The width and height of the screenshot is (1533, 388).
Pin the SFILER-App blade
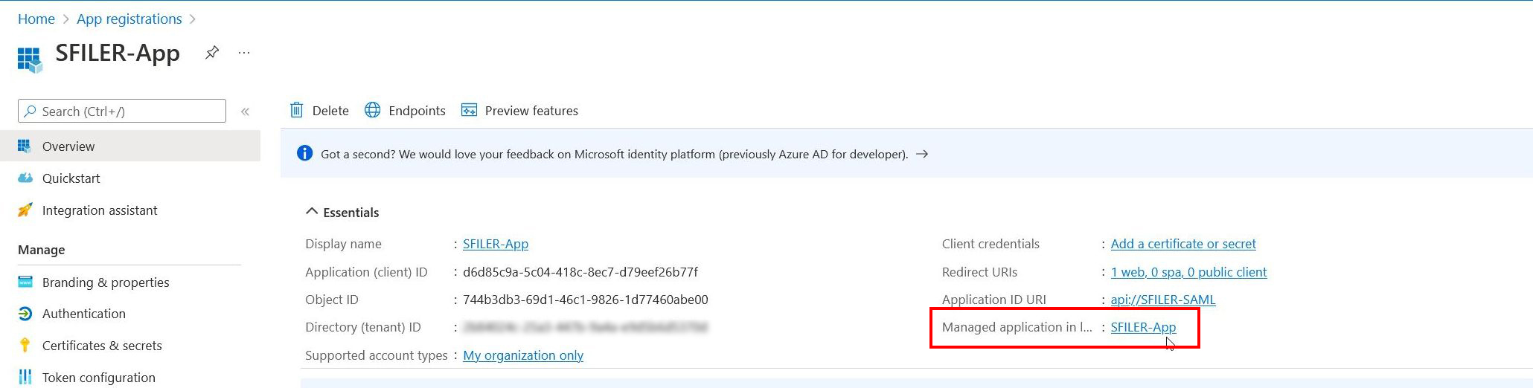(x=212, y=52)
